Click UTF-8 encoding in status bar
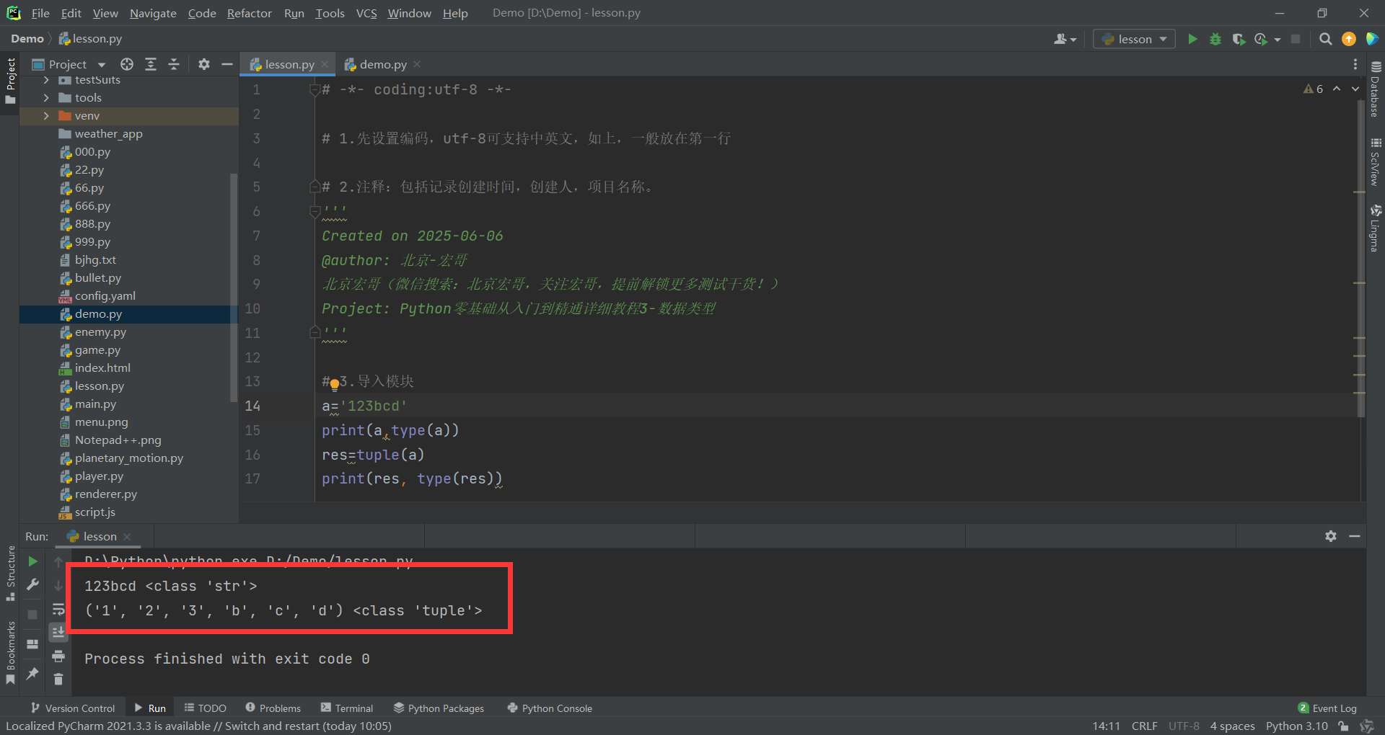The image size is (1385, 735). 1184,726
